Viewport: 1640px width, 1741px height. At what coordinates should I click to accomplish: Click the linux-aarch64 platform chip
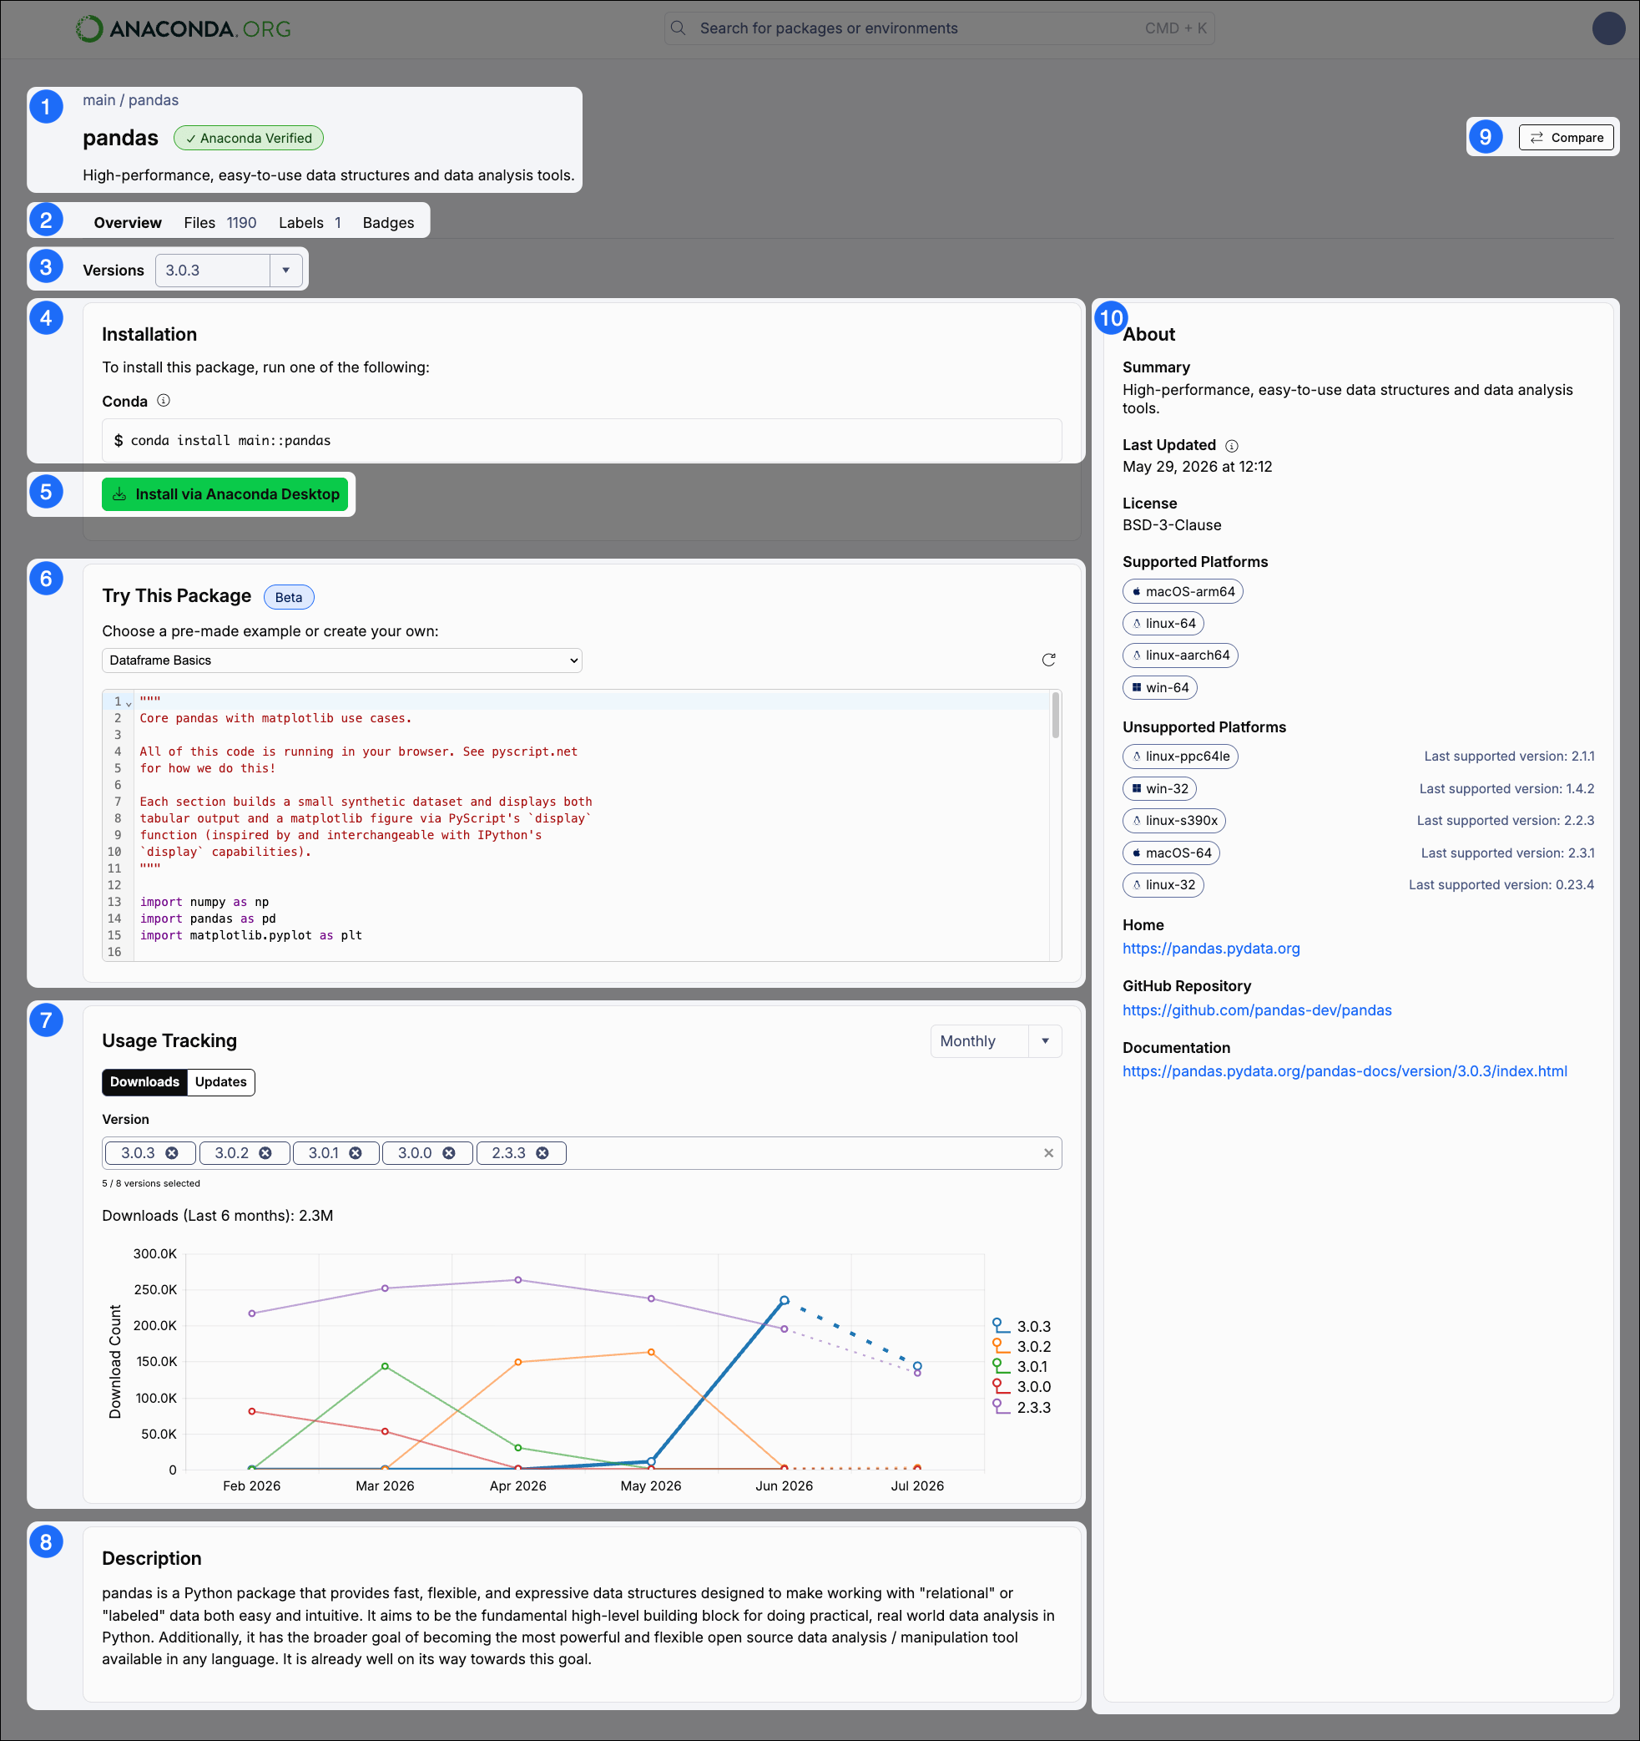[1179, 655]
